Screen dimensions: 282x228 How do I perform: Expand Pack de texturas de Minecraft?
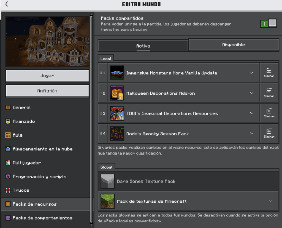point(270,201)
